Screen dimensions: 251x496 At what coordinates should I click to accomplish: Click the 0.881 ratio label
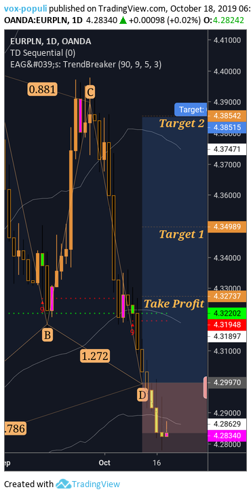click(x=42, y=89)
